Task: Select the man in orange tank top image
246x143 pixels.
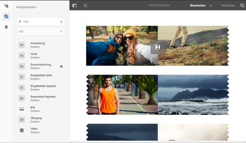Action: [x=122, y=95]
